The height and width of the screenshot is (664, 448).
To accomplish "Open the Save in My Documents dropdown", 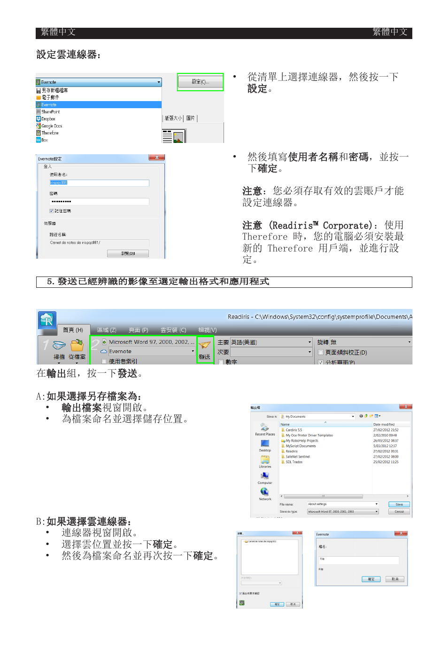I will tap(317, 416).
